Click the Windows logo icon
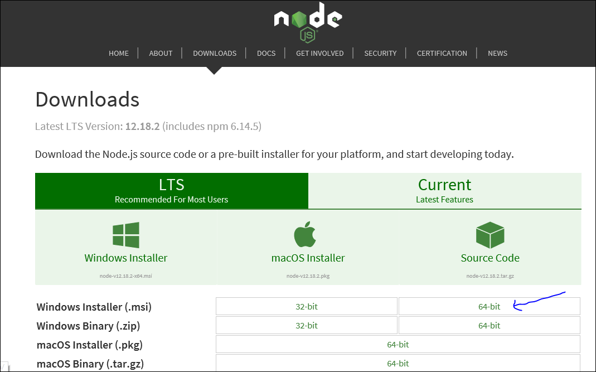Viewport: 596px width, 372px height. pyautogui.click(x=126, y=235)
